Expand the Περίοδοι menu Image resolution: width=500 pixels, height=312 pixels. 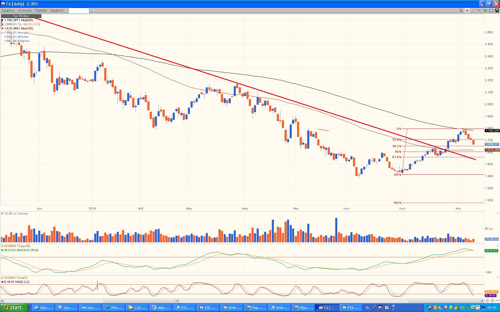41,10
